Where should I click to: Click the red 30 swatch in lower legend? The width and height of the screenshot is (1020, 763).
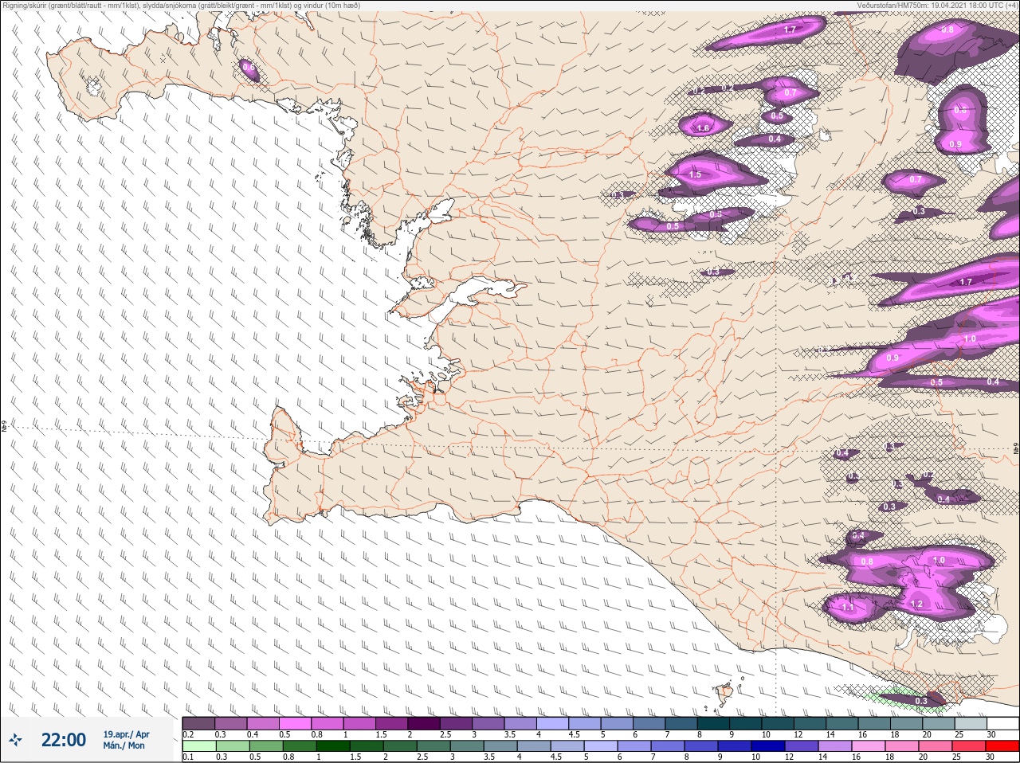point(1002,746)
